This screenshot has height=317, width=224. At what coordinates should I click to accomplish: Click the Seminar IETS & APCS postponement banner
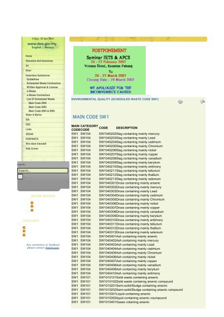click(x=110, y=70)
